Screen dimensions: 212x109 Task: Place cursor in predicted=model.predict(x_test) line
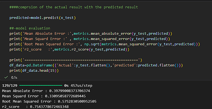pyautogui.click(x=43, y=18)
